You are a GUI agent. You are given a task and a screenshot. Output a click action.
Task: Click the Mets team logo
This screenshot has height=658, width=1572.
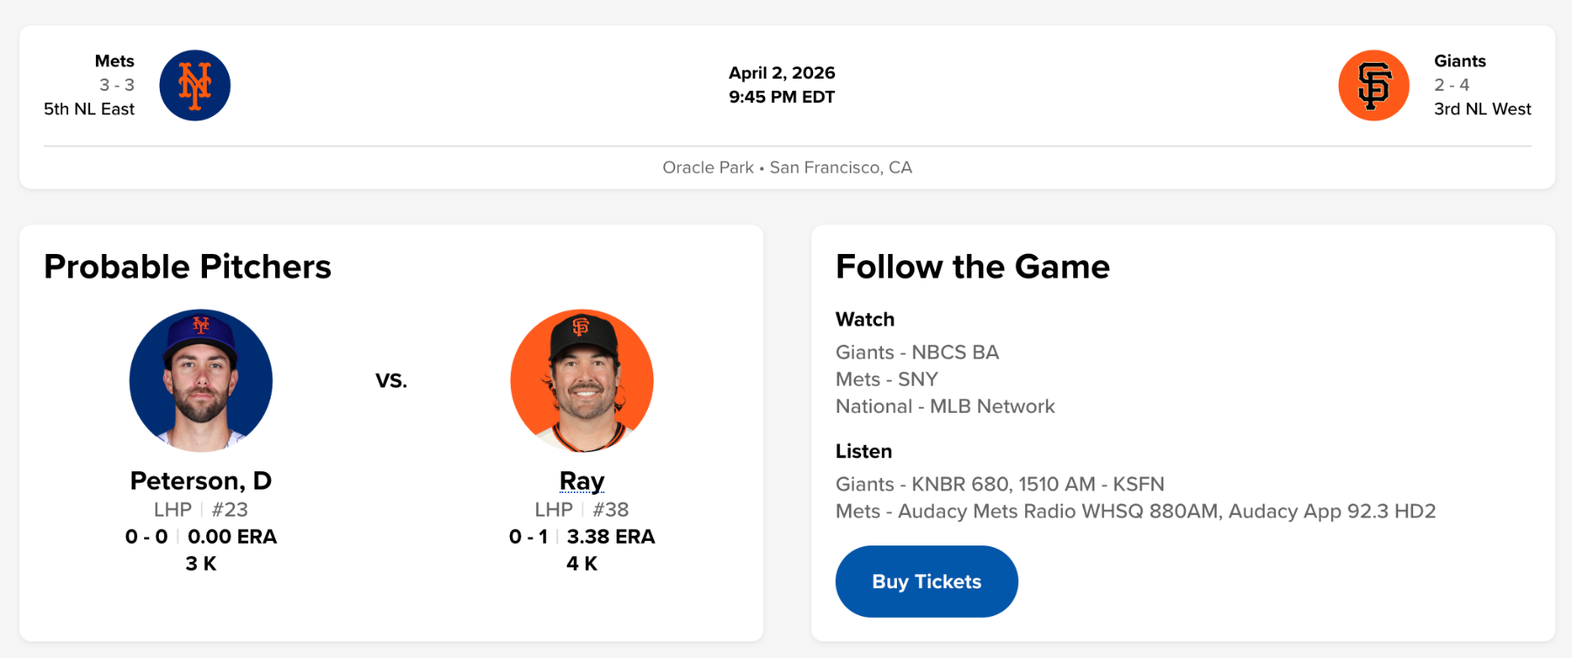click(x=195, y=86)
